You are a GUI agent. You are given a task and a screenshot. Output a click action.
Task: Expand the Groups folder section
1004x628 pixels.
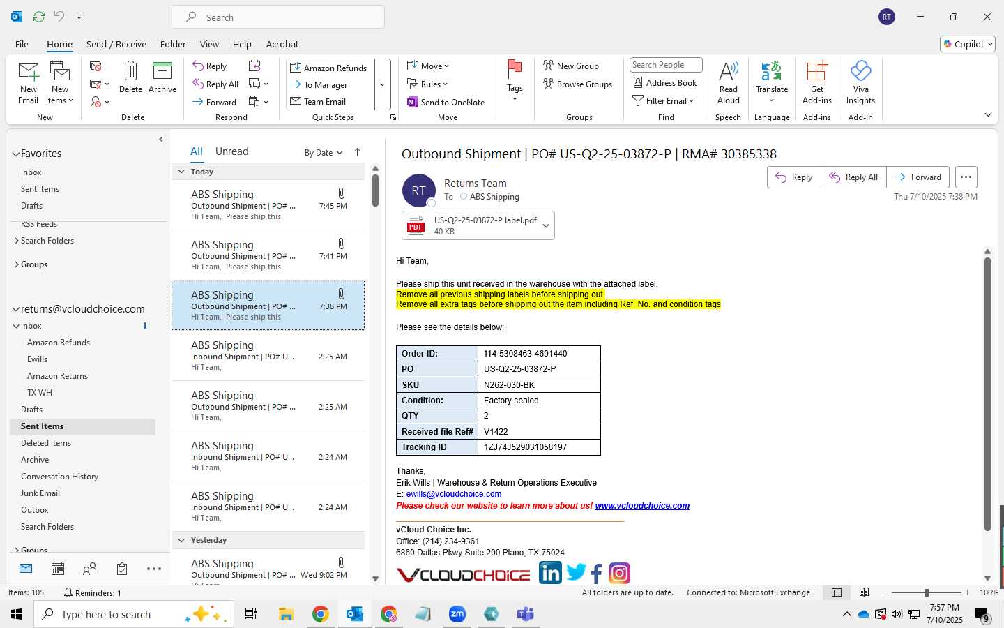pyautogui.click(x=17, y=264)
